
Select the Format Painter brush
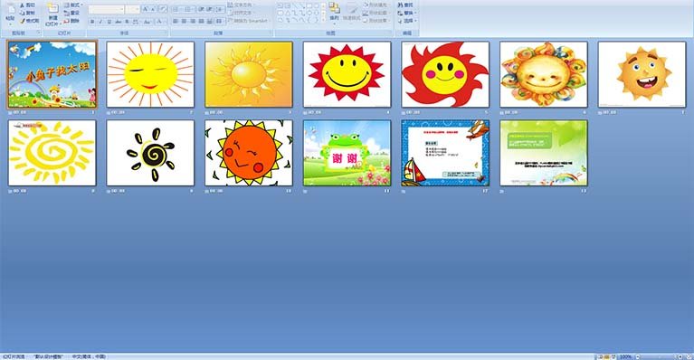[22, 21]
